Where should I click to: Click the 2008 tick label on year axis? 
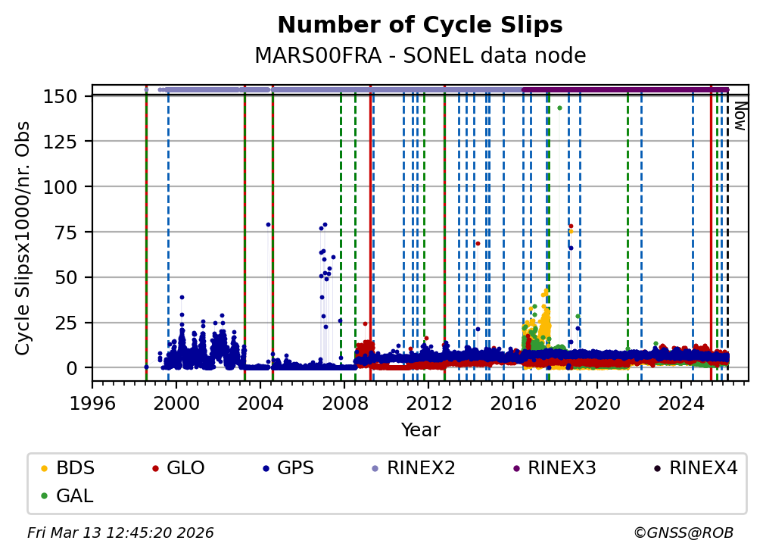[x=344, y=403]
